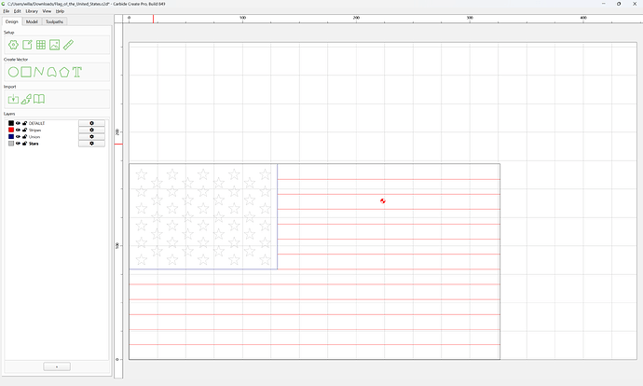The image size is (643, 386).
Task: Switch to the Toolpaths tab
Action: 55,21
